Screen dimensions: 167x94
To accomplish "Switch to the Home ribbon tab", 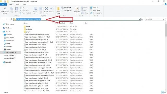I will pos(10,4).
